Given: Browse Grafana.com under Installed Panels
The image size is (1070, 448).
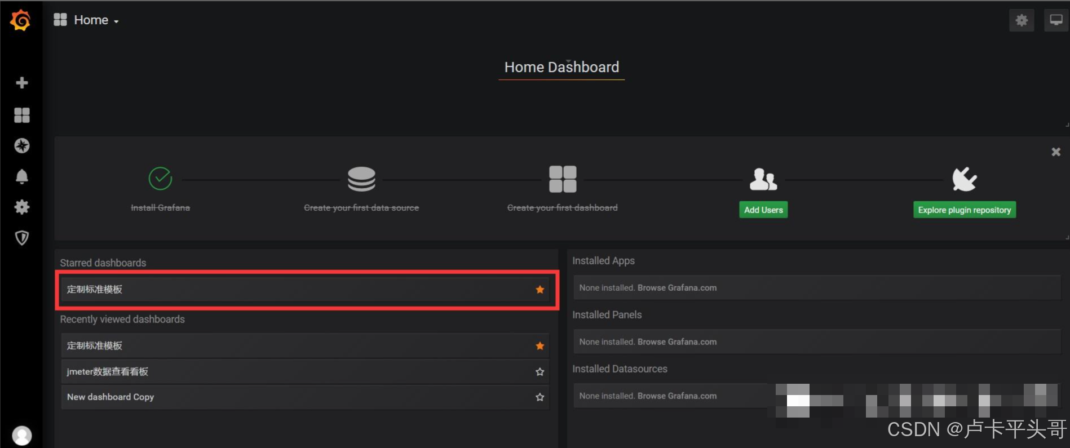Looking at the screenshot, I should (x=677, y=342).
